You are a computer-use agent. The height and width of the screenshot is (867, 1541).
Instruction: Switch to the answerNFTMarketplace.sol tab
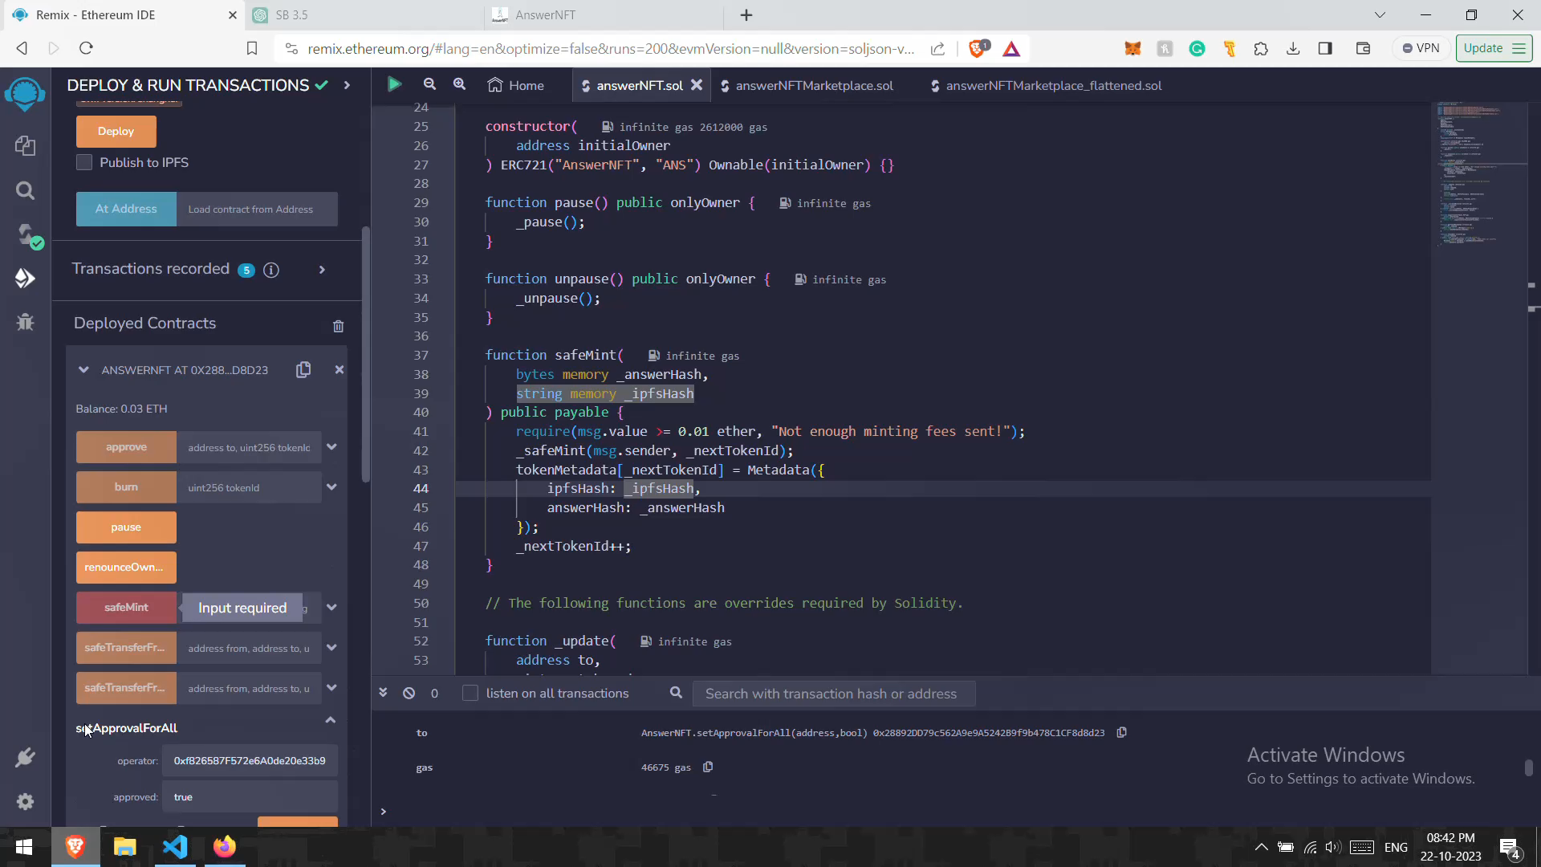[x=807, y=85]
